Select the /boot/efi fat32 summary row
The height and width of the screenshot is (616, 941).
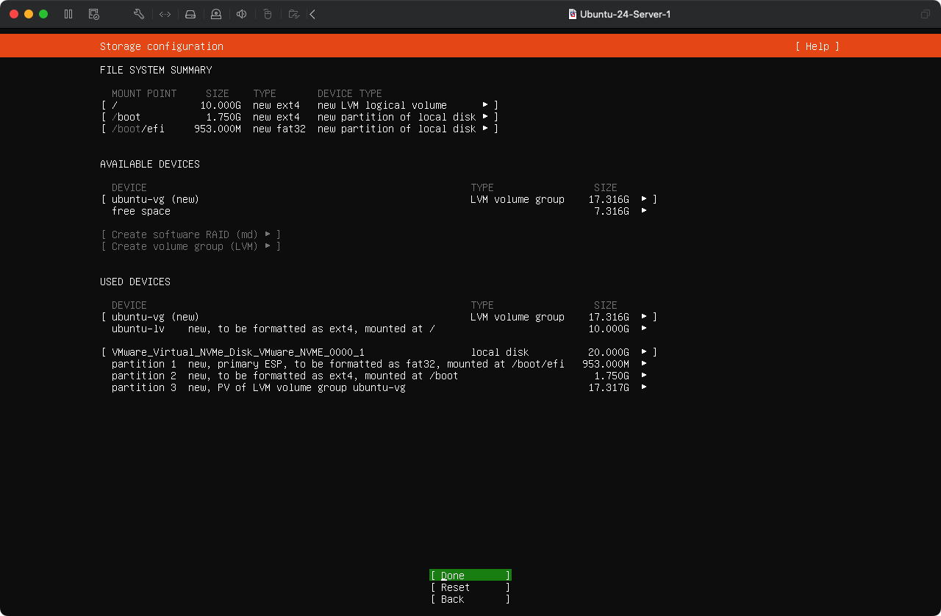click(300, 129)
